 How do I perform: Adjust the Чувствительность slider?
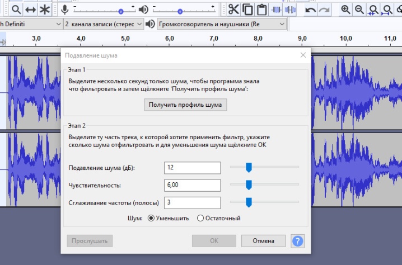pos(249,185)
